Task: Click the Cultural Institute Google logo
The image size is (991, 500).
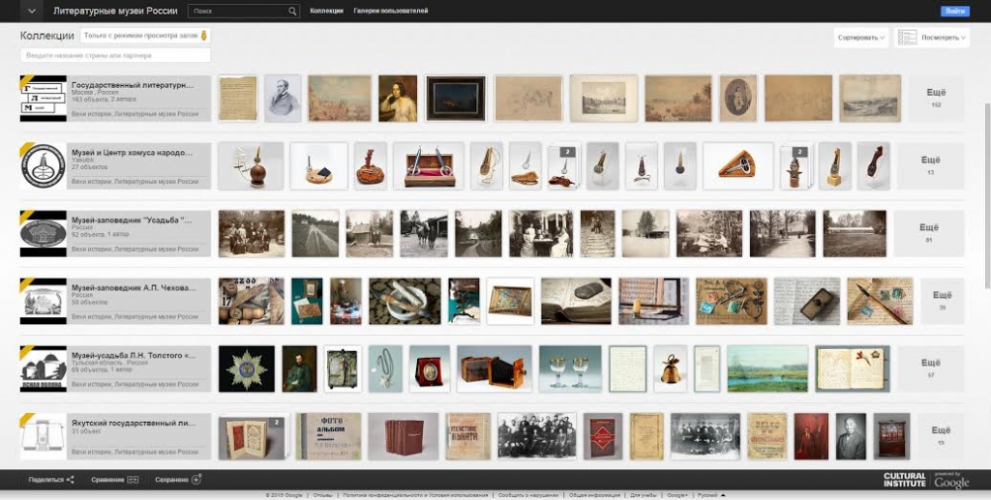Action: (x=926, y=481)
